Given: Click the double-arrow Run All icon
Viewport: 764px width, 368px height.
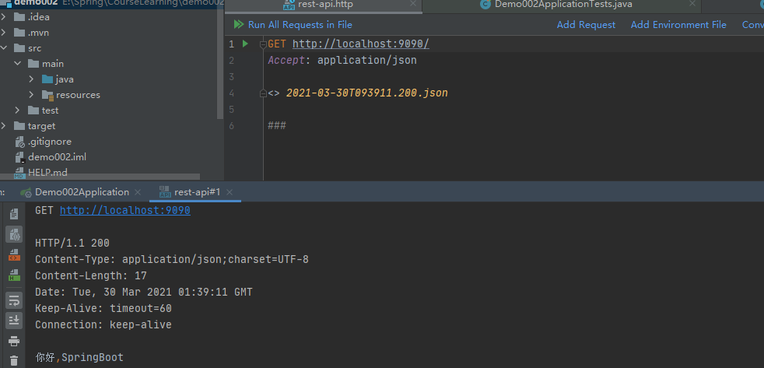Looking at the screenshot, I should coord(238,25).
